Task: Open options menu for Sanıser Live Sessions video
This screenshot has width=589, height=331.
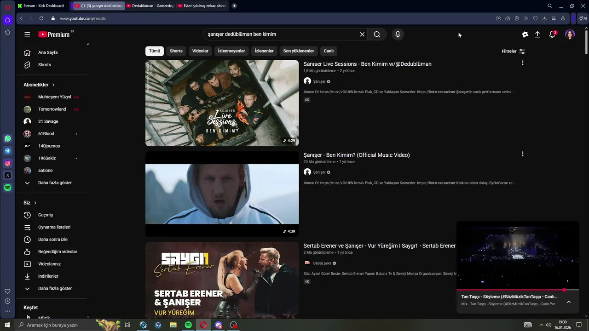Action: [x=522, y=63]
